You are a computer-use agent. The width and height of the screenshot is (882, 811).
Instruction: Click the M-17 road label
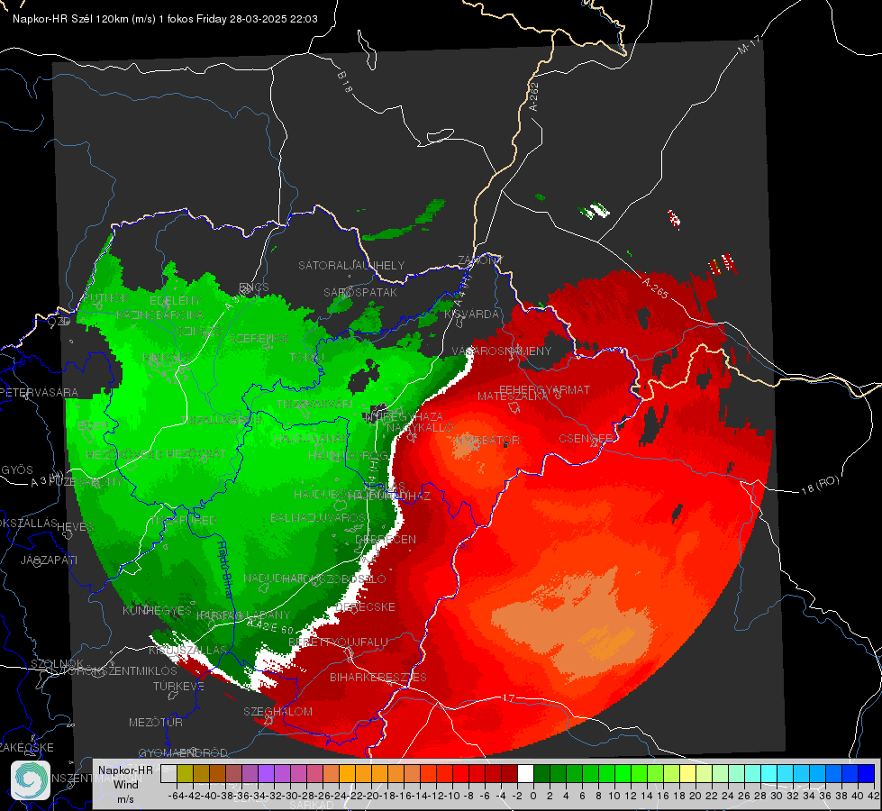coord(749,45)
